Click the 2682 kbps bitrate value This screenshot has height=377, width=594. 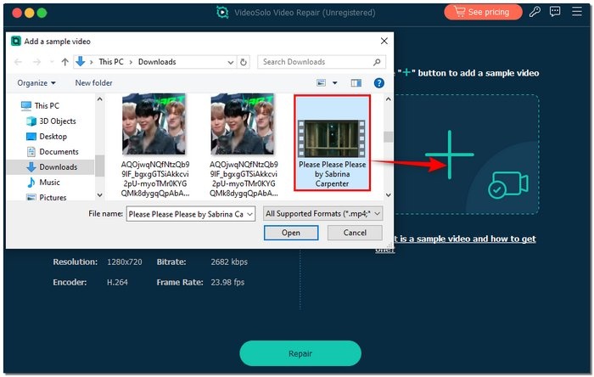(229, 262)
